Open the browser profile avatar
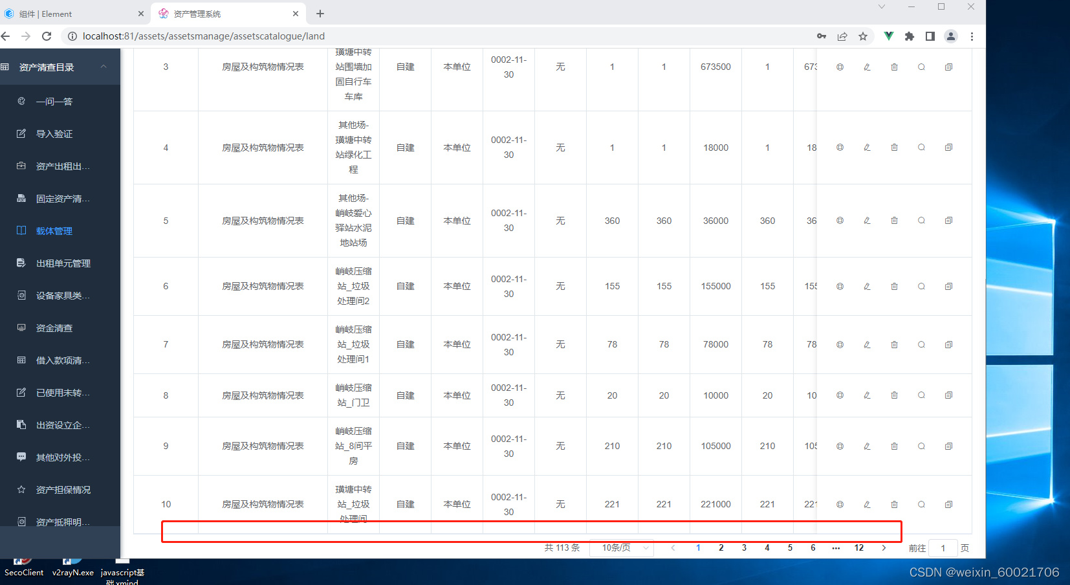Viewport: 1070px width, 585px height. click(x=951, y=36)
